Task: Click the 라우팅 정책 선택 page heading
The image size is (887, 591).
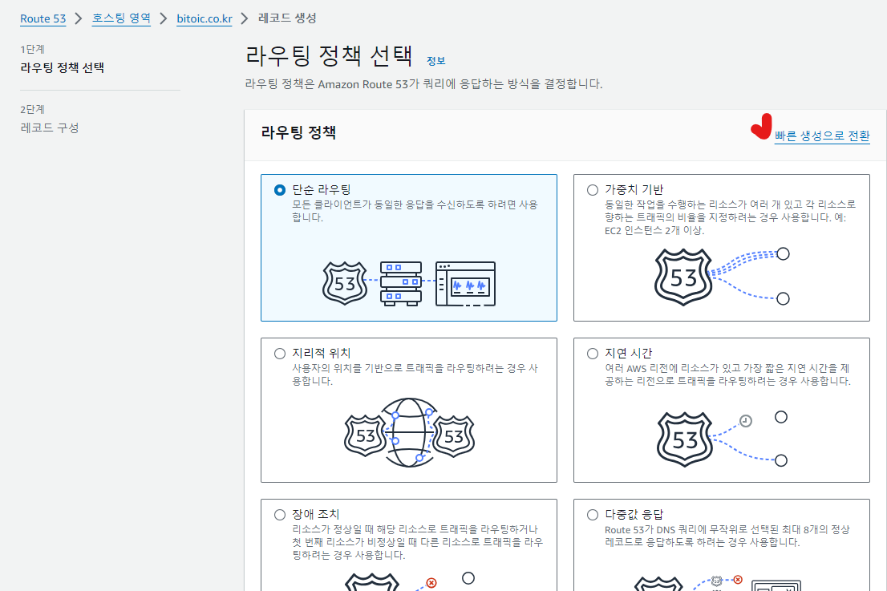Action: click(x=329, y=56)
